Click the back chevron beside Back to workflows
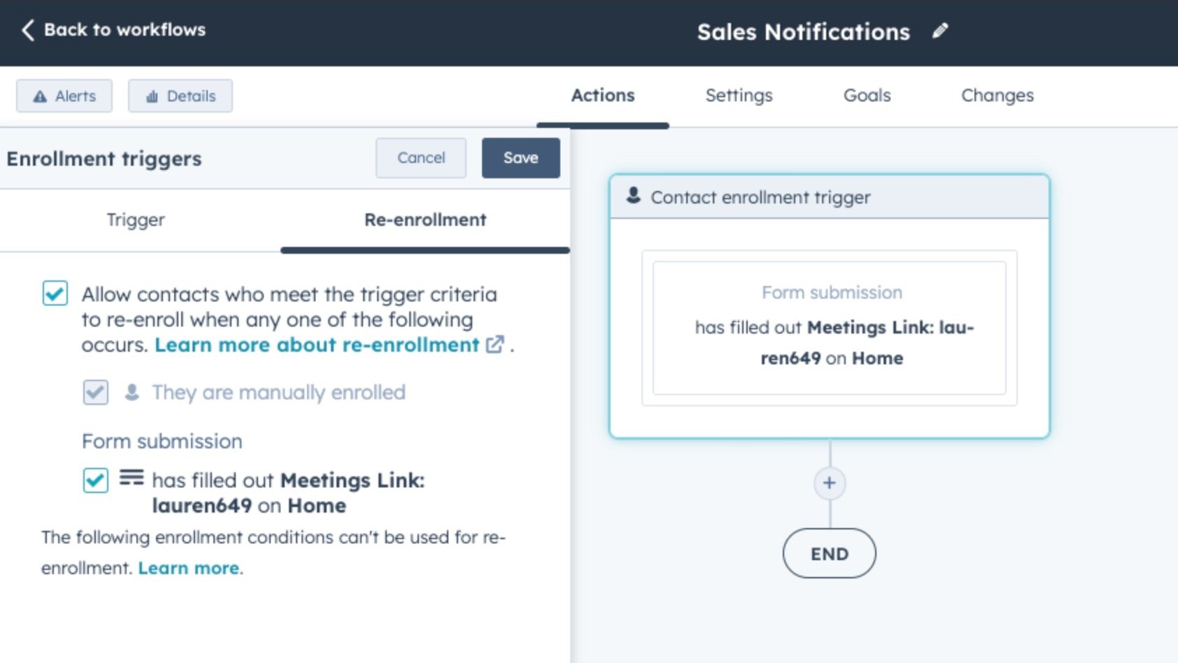This screenshot has height=663, width=1178. pyautogui.click(x=28, y=30)
